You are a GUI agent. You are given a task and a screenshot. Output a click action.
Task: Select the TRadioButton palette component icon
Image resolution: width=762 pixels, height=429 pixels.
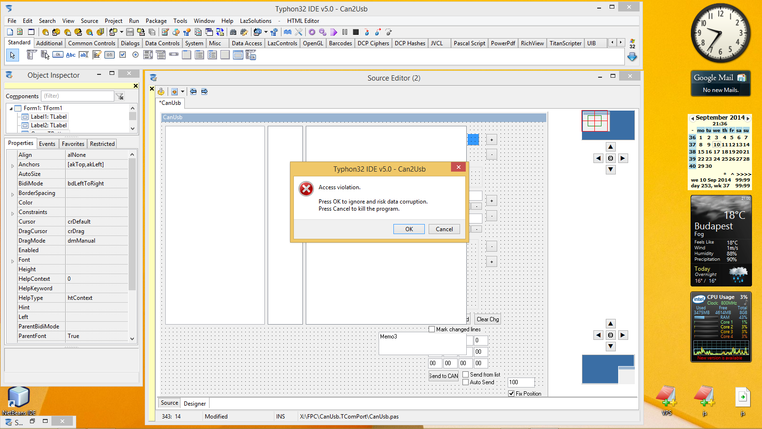pyautogui.click(x=135, y=55)
